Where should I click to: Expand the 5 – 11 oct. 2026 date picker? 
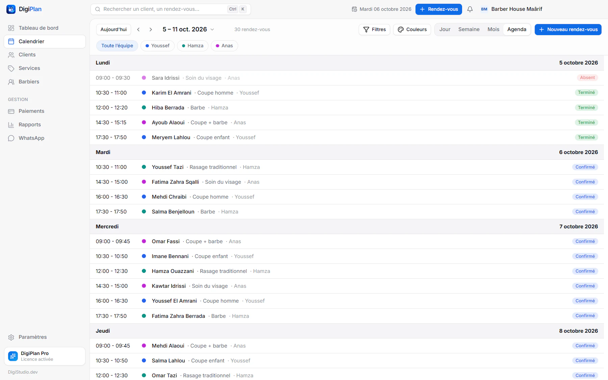click(188, 29)
